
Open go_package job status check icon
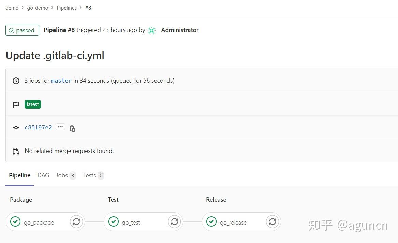tap(15, 221)
